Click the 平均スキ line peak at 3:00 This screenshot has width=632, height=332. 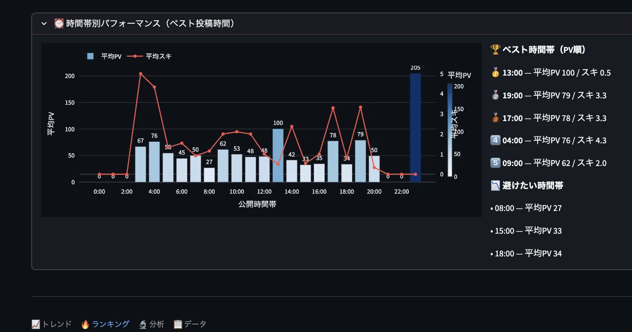pyautogui.click(x=141, y=74)
